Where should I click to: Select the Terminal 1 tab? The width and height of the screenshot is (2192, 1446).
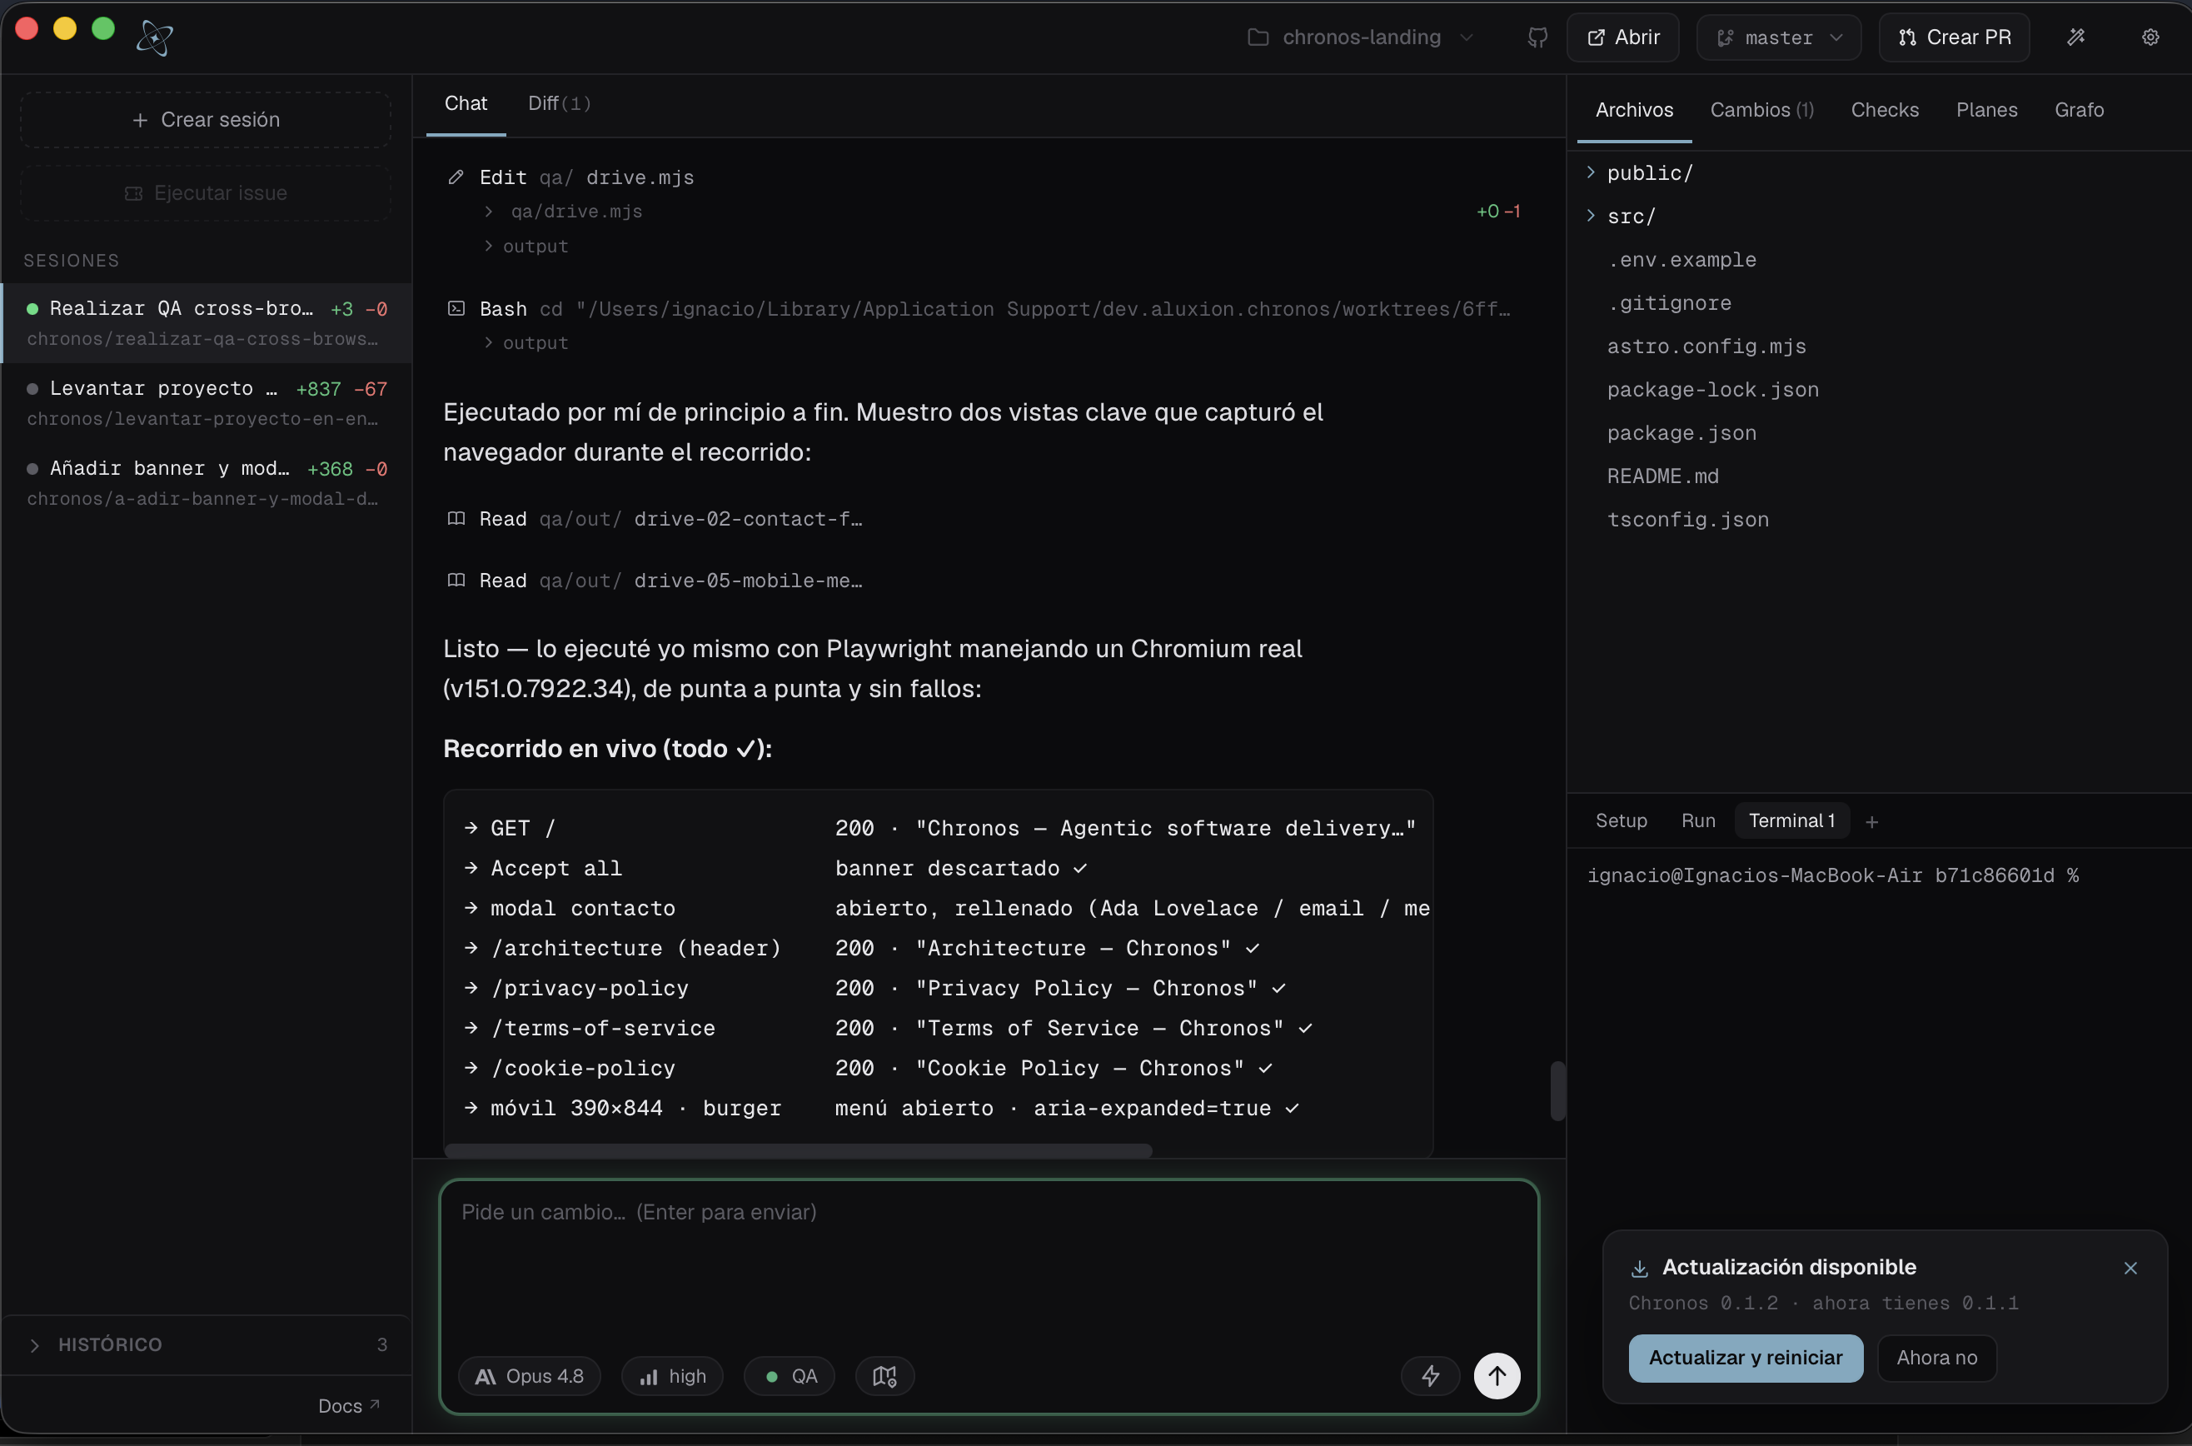click(x=1791, y=820)
